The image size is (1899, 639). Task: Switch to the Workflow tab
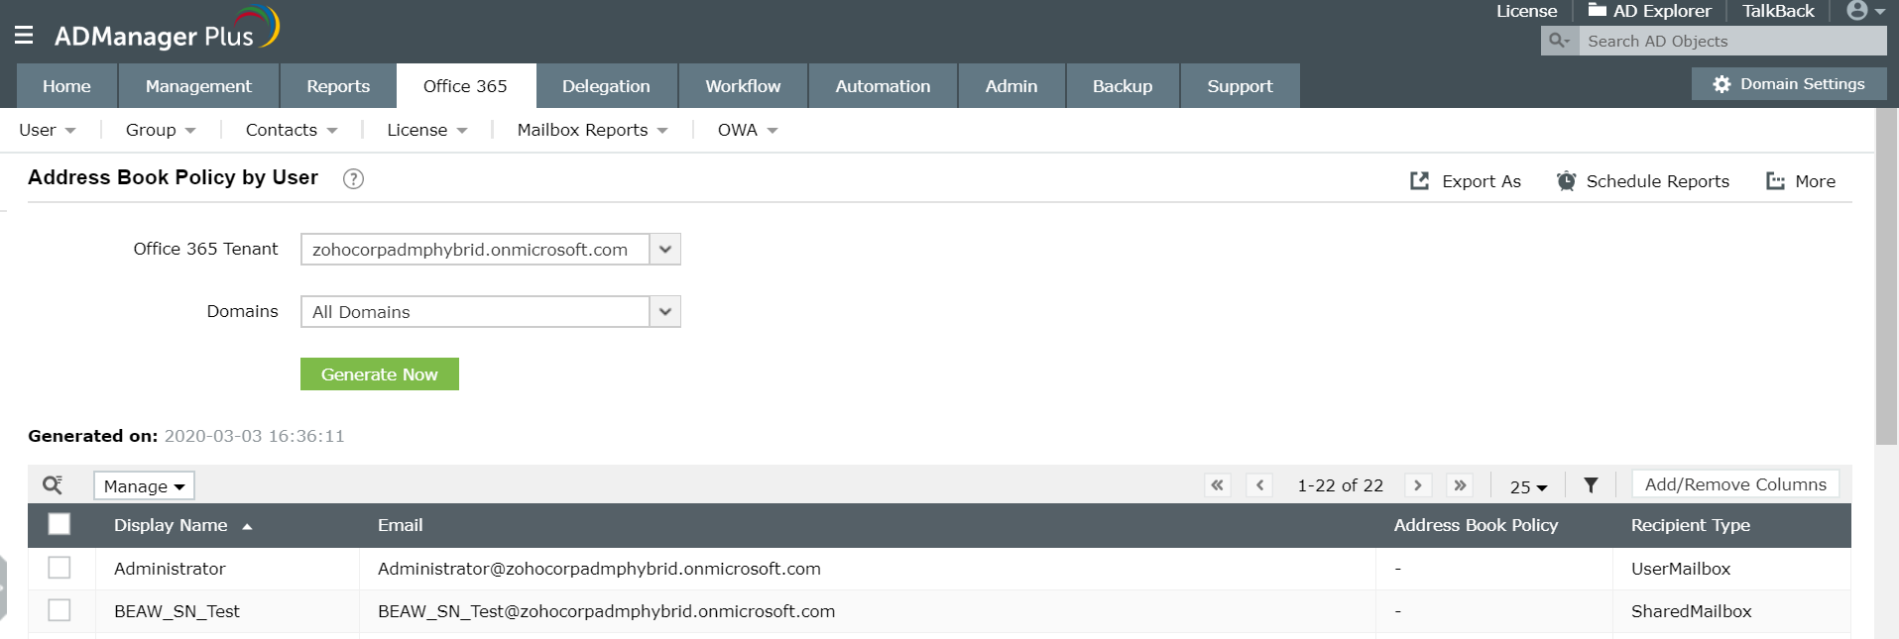click(x=744, y=86)
